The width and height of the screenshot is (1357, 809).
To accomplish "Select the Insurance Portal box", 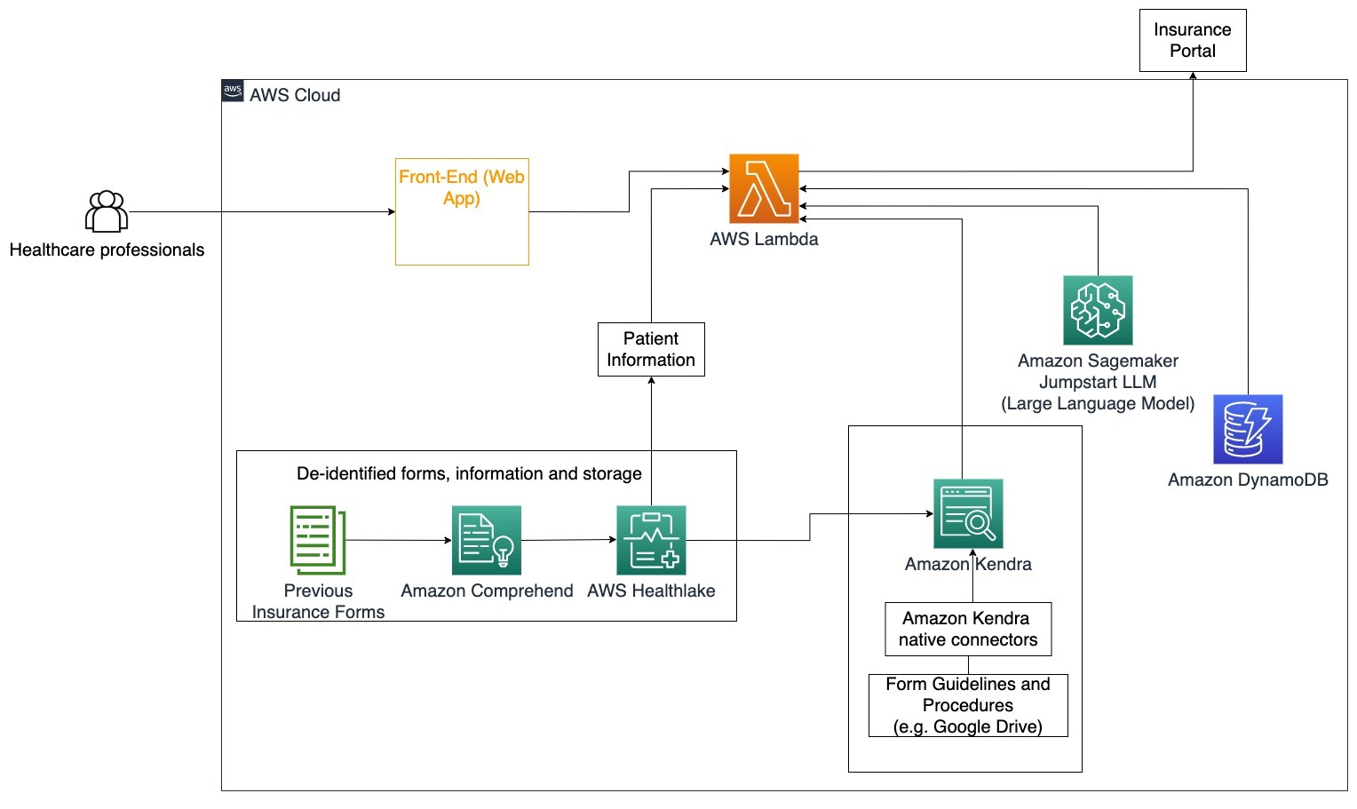I will 1193,40.
